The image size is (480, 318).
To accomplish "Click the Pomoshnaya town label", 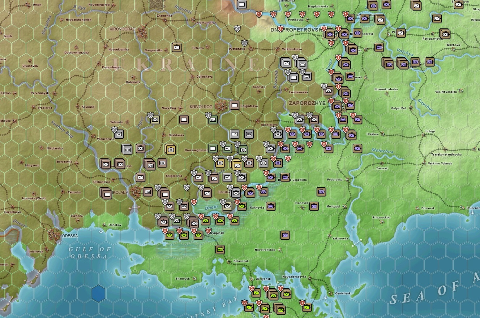I will 111,67.
